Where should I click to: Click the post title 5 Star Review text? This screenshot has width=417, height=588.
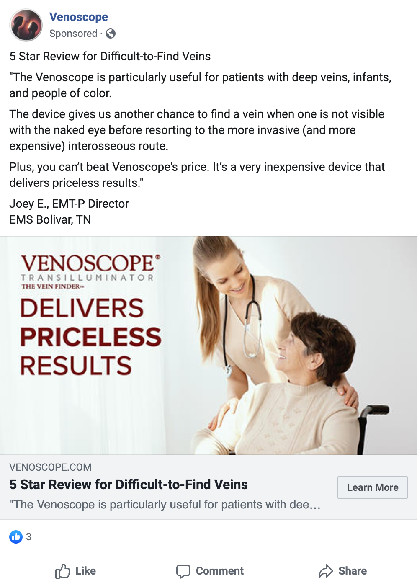coord(110,56)
